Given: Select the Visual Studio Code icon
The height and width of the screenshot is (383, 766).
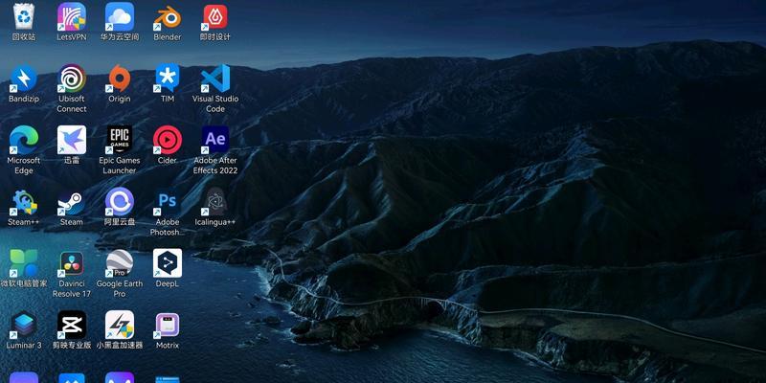Looking at the screenshot, I should pos(215,79).
